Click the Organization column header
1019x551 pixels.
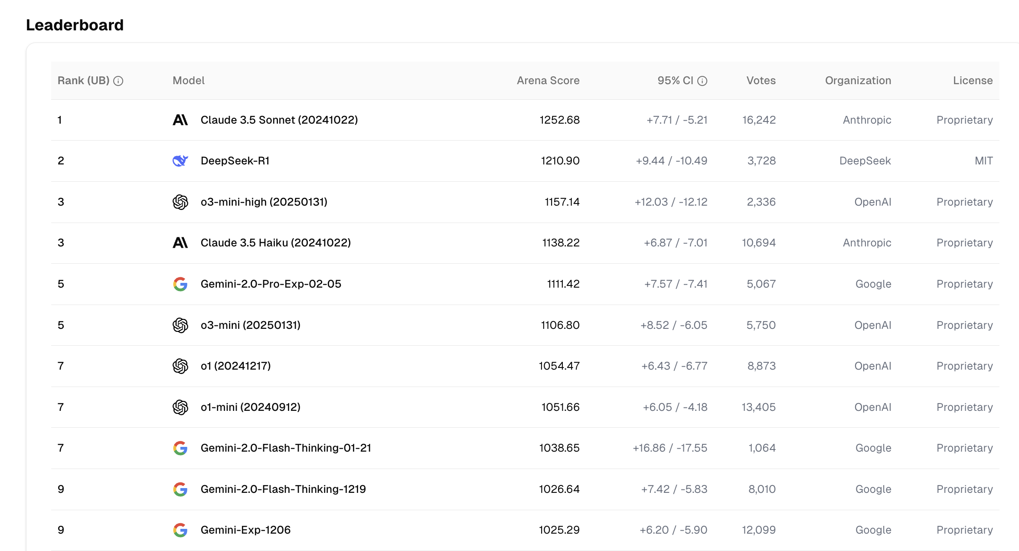858,81
